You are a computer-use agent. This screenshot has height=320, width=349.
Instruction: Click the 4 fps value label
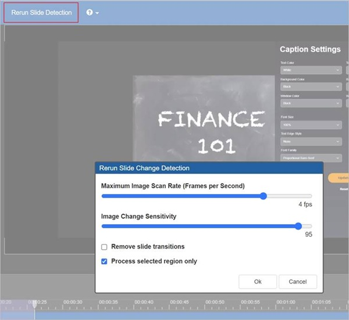(x=305, y=204)
